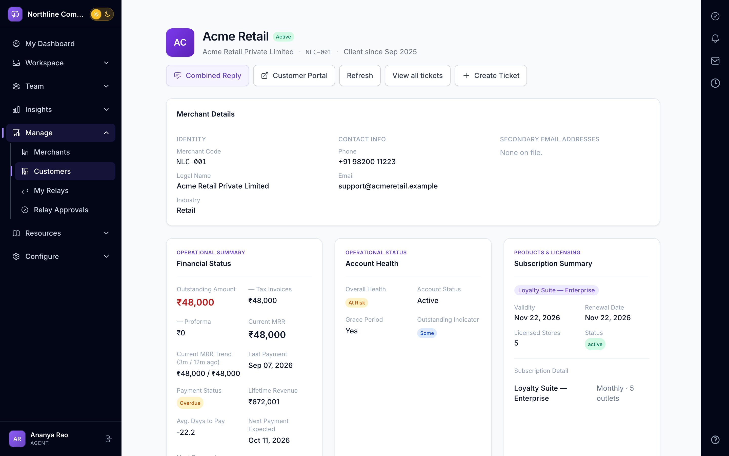Click the Resources book icon
Screen dimensions: 729x456
click(16, 233)
